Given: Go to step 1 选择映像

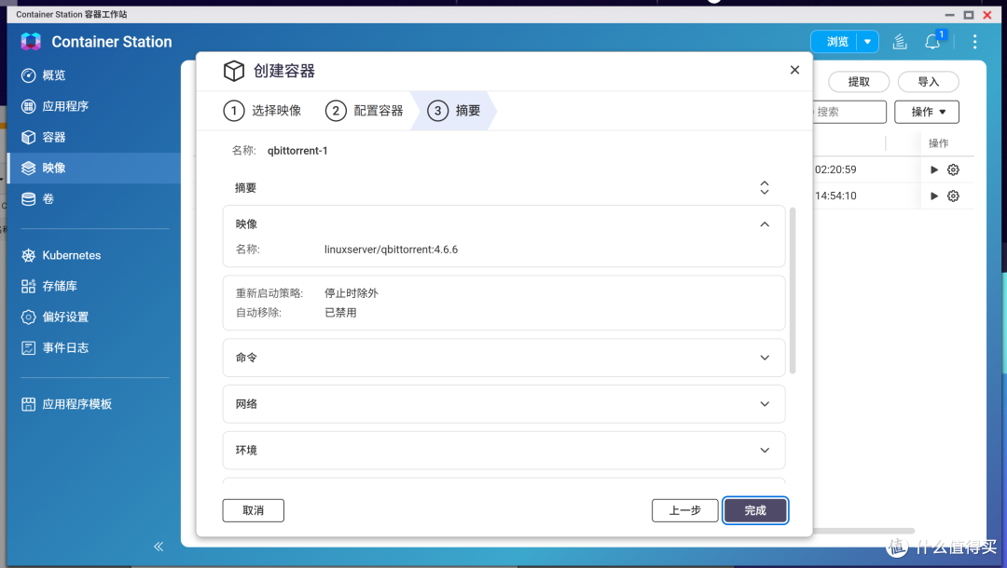Looking at the screenshot, I should click(263, 110).
